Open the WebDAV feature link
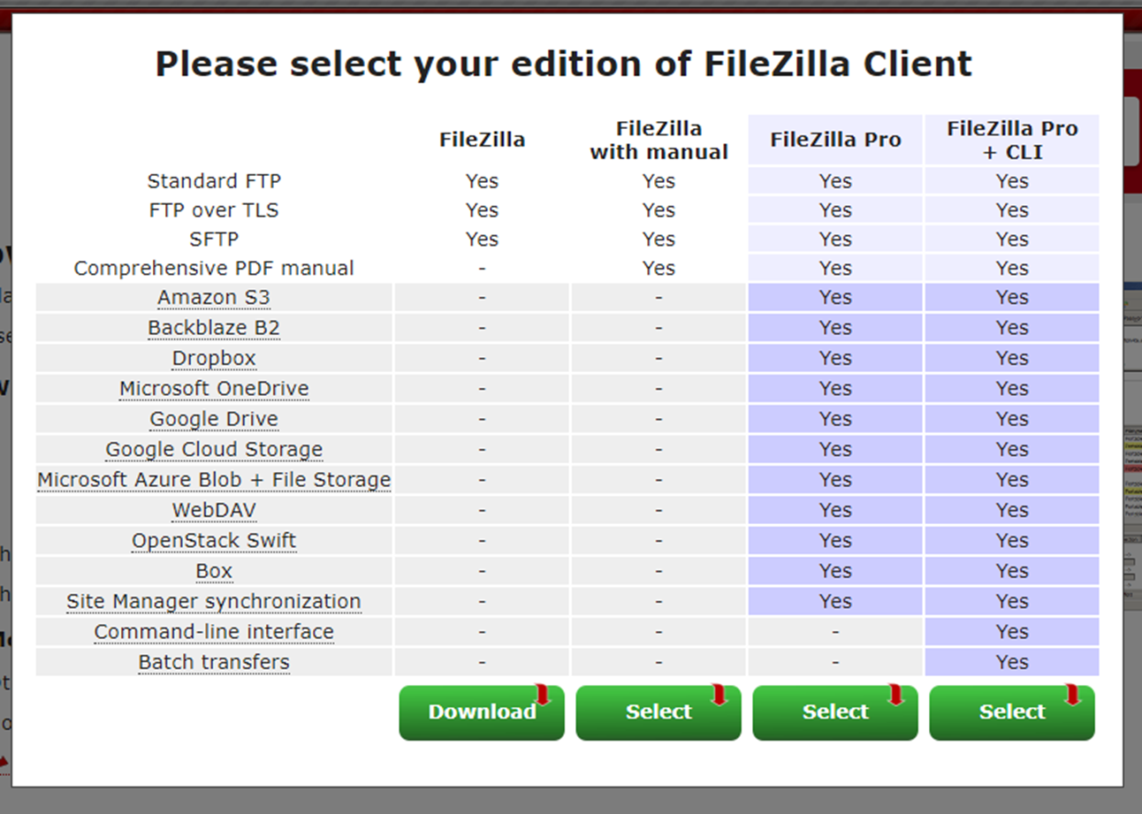Screen dimensions: 1142x814 click(x=214, y=509)
